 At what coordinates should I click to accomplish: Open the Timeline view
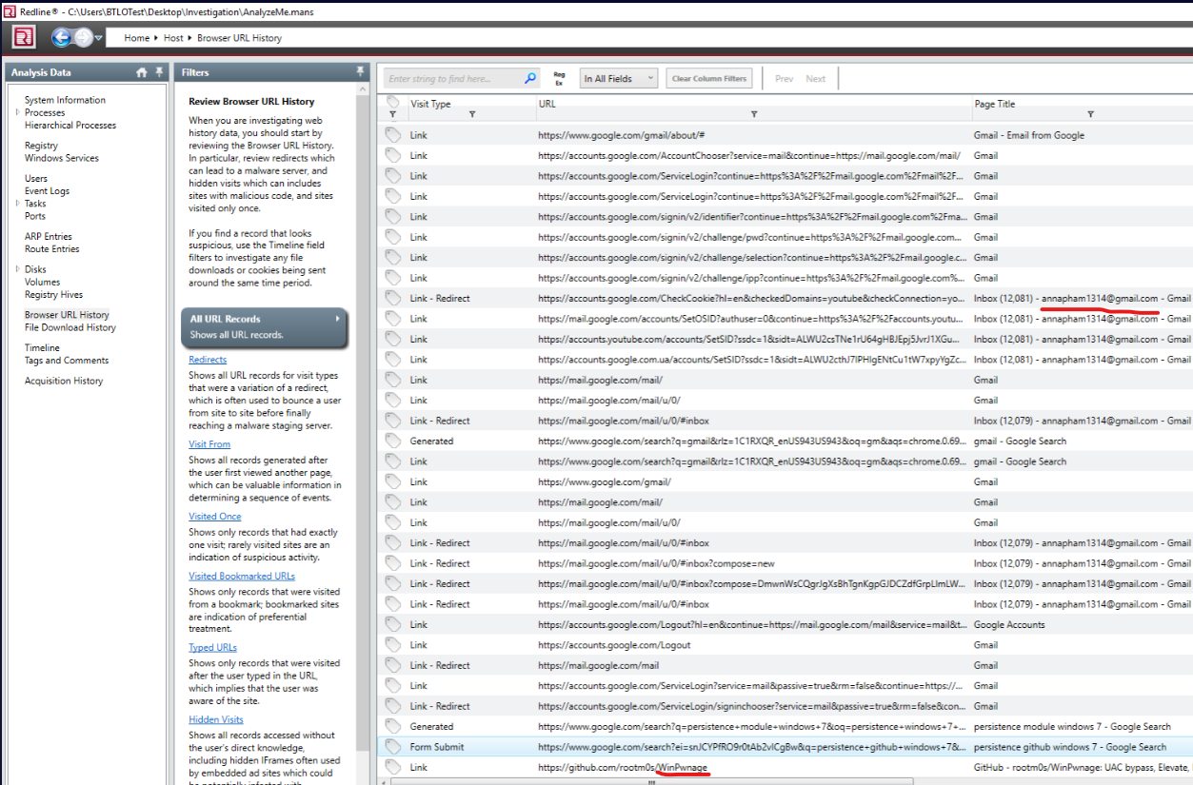42,348
